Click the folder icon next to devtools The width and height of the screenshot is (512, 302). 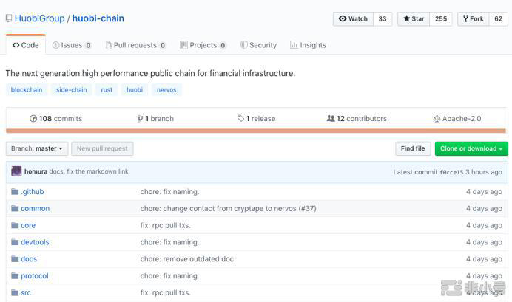click(x=15, y=242)
